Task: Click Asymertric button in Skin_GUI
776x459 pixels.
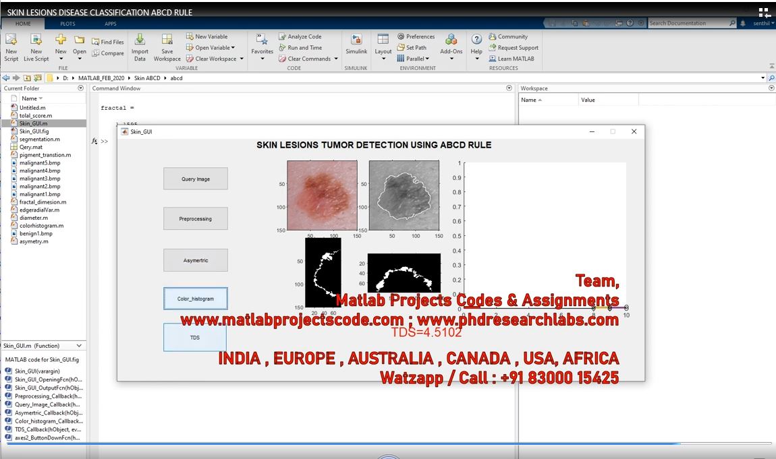Action: (x=196, y=260)
